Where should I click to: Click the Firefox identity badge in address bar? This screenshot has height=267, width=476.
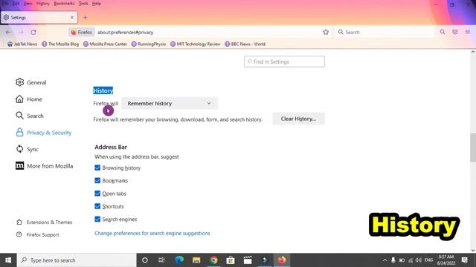(x=82, y=32)
